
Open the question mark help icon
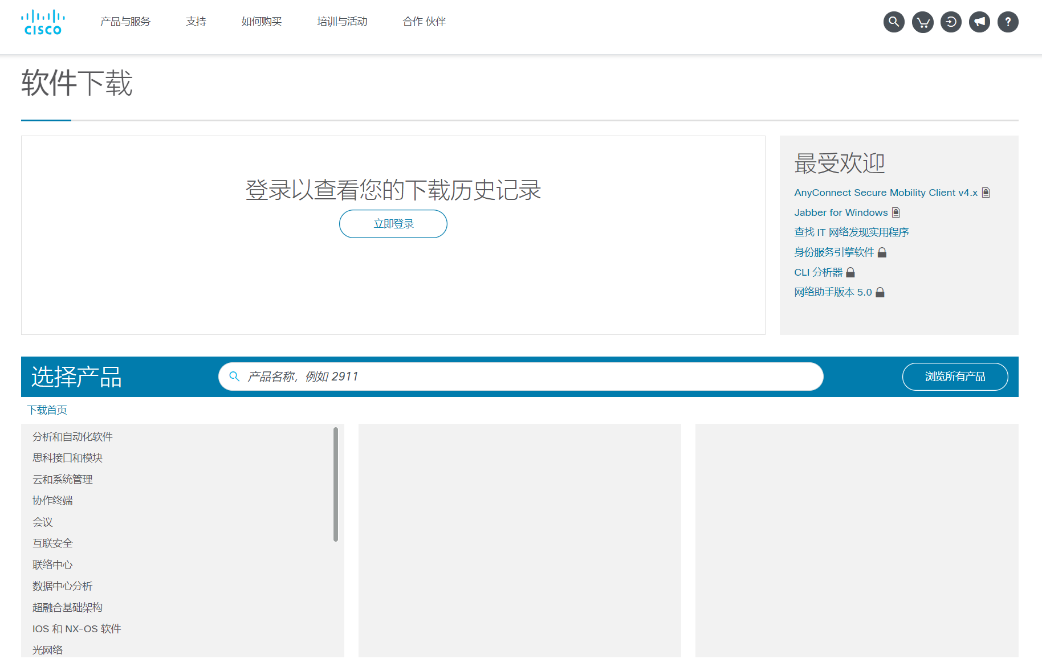pos(1008,22)
